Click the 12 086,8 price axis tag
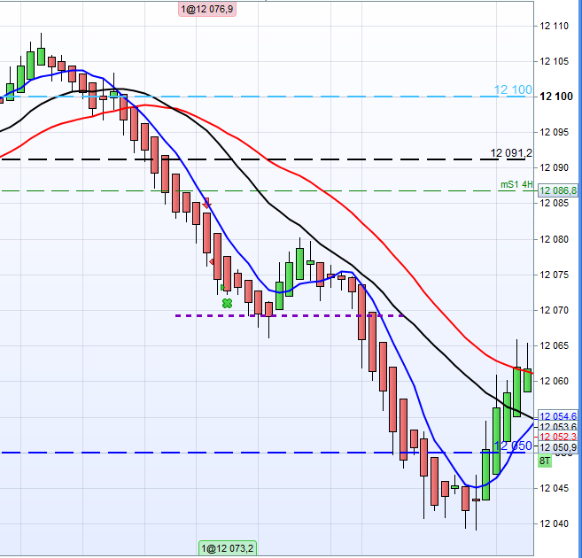The width and height of the screenshot is (582, 558). point(558,190)
